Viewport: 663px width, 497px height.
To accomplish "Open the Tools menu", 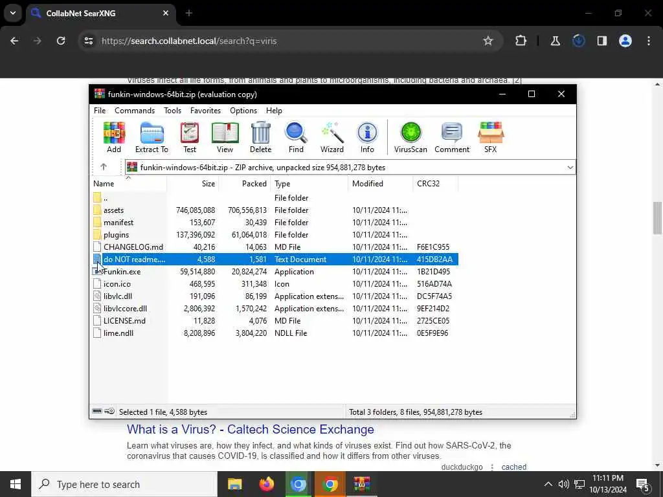I will pos(172,110).
